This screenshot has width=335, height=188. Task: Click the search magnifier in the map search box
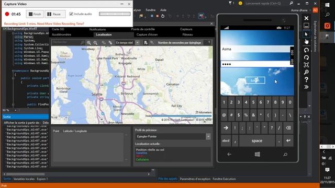pyautogui.click(x=82, y=43)
